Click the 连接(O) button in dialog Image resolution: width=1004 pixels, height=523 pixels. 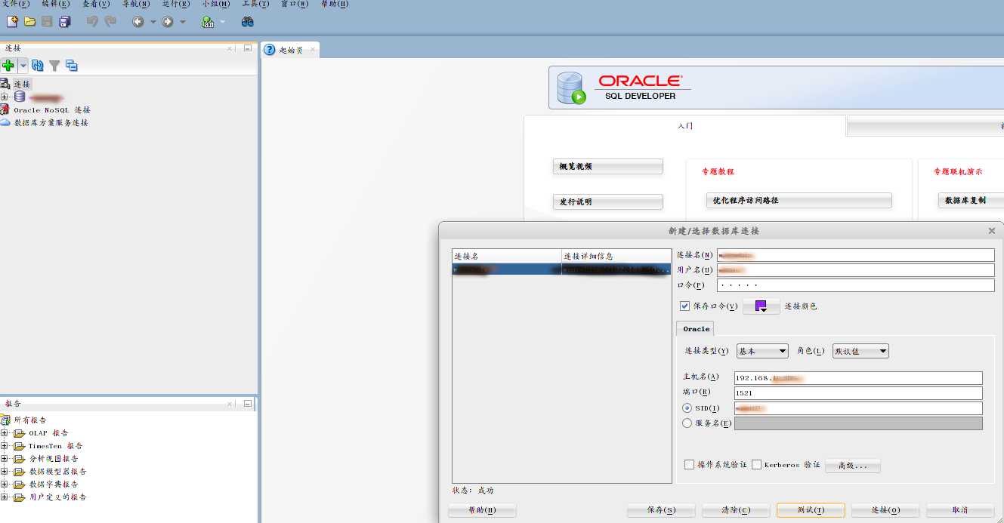[x=885, y=510]
